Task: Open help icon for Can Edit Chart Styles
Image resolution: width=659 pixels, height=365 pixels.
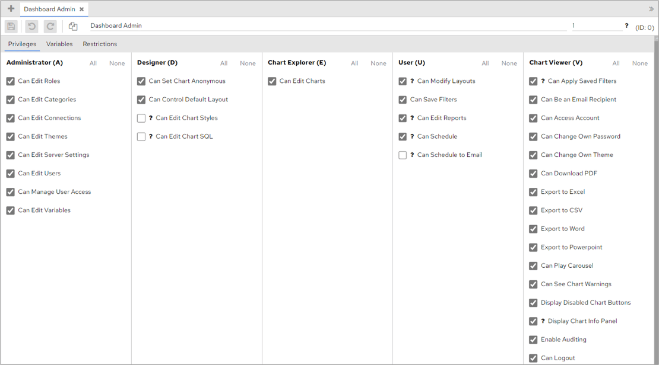Action: pyautogui.click(x=150, y=118)
